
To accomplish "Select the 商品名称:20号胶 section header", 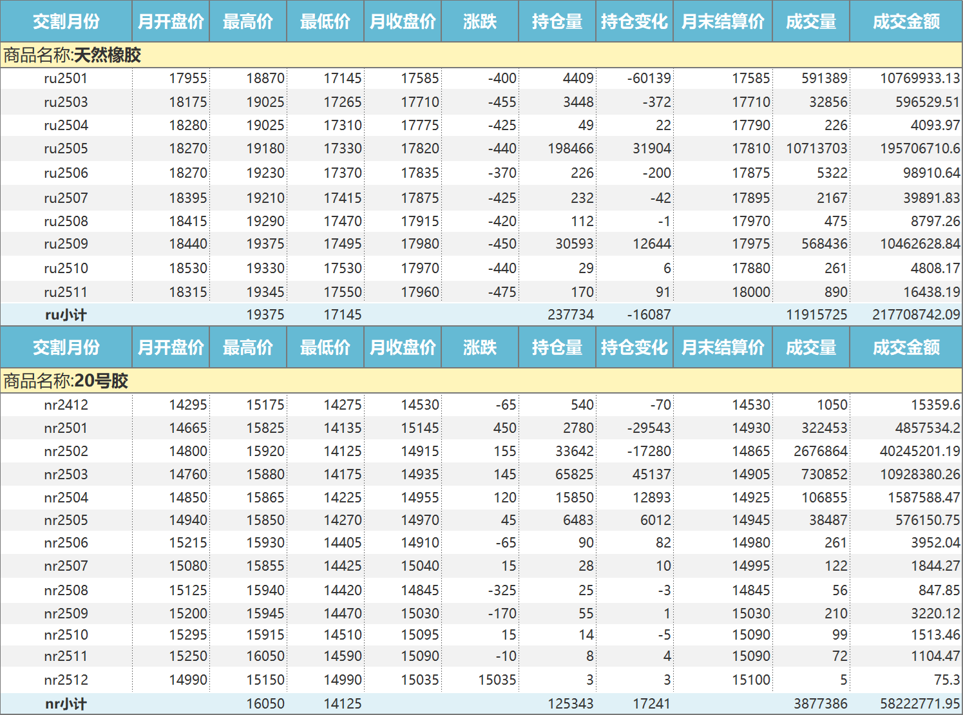I will [64, 381].
